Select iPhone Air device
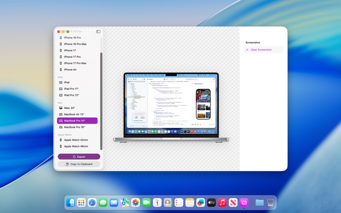Screen dimensions: 341x213 [x=77, y=69]
